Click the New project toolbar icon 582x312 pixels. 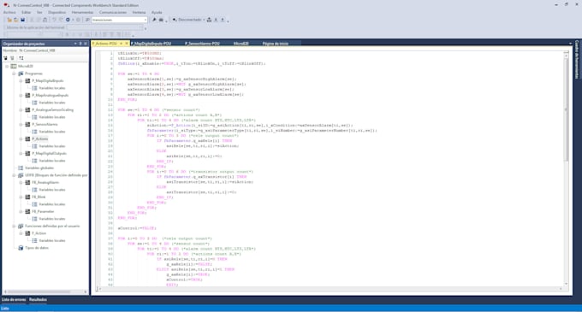(9, 20)
